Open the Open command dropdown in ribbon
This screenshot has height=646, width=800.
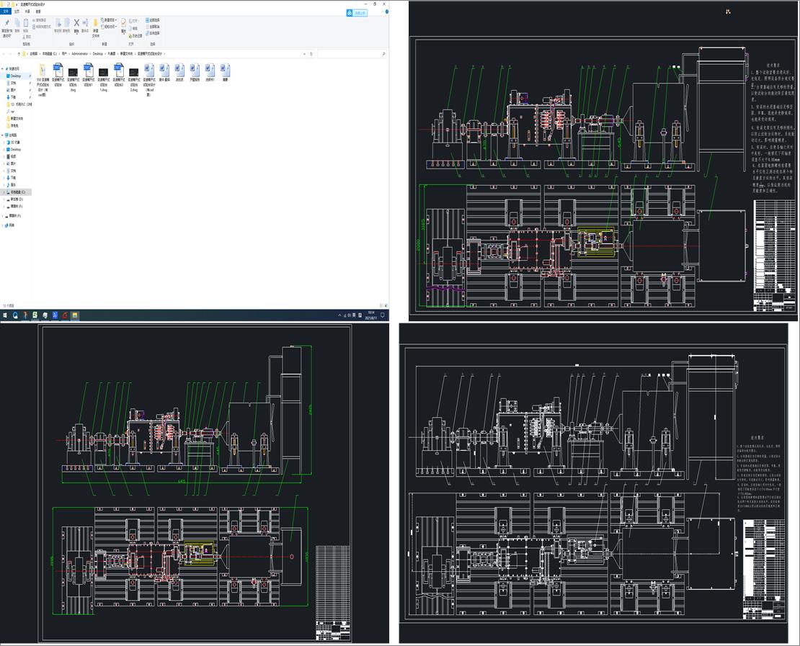(135, 22)
